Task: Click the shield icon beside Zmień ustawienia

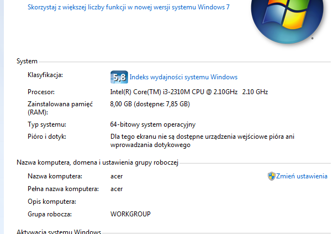Action: (271, 176)
